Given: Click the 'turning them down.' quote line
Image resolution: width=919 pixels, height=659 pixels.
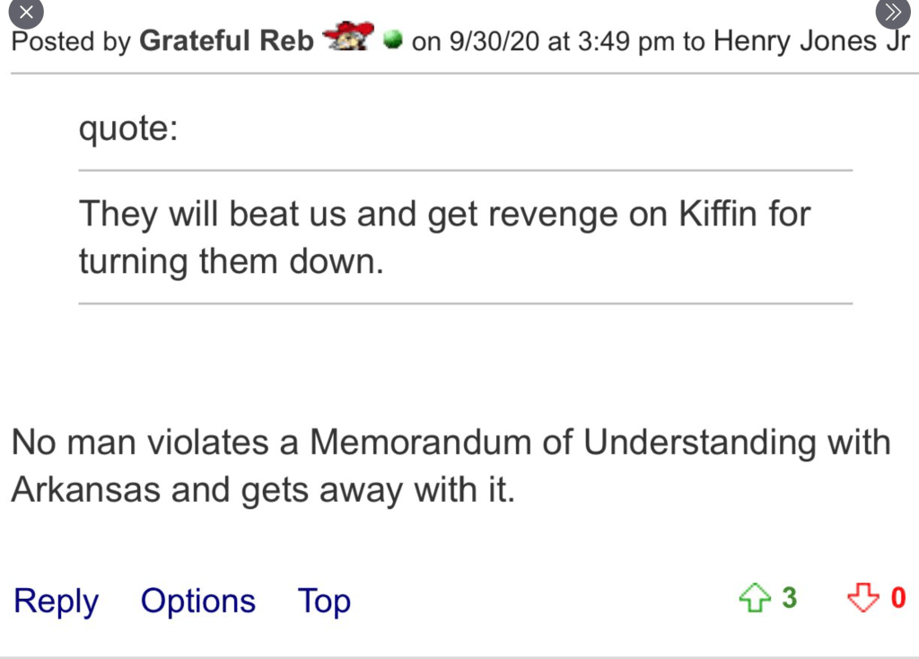Looking at the screenshot, I should click(231, 262).
